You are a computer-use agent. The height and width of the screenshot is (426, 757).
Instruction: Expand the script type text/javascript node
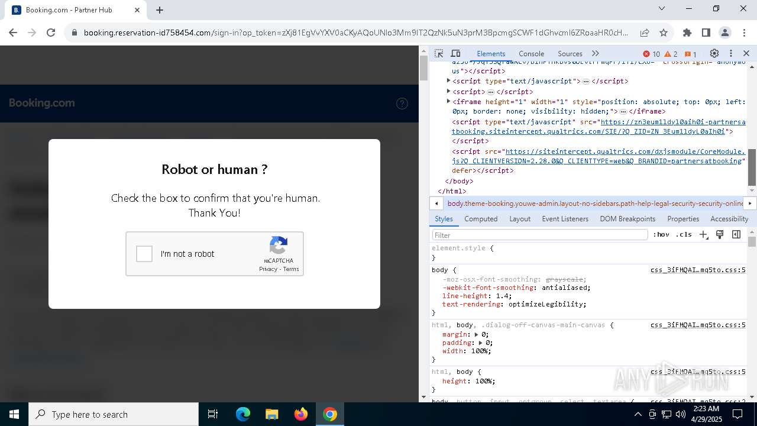(x=448, y=81)
